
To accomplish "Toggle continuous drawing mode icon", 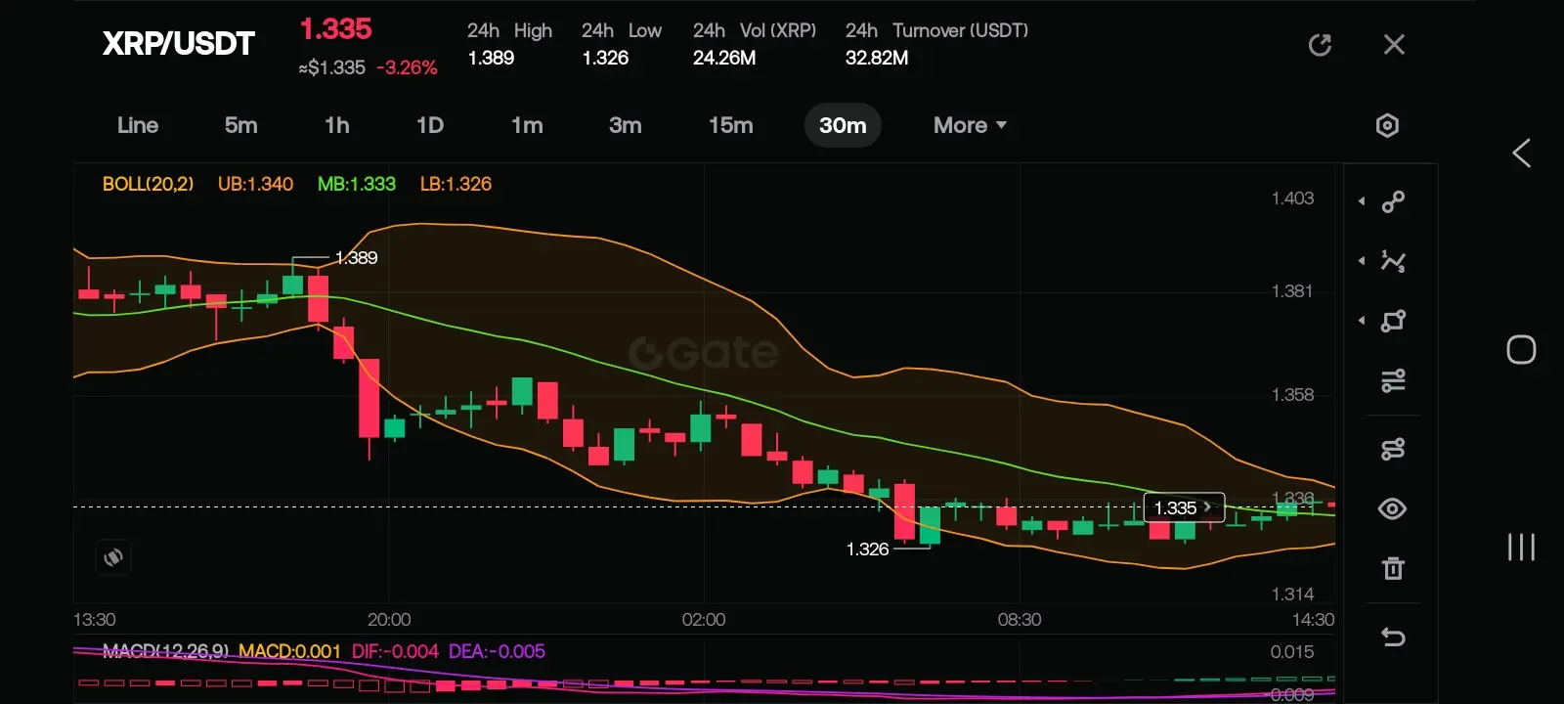I will tap(1393, 449).
